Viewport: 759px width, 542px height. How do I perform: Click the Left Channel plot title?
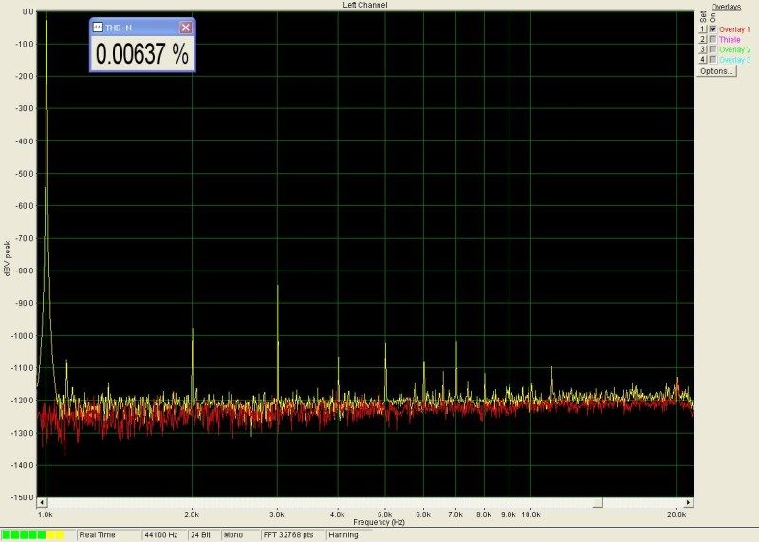[x=365, y=5]
